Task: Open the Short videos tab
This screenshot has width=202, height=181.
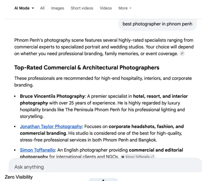Action: pyautogui.click(x=82, y=8)
